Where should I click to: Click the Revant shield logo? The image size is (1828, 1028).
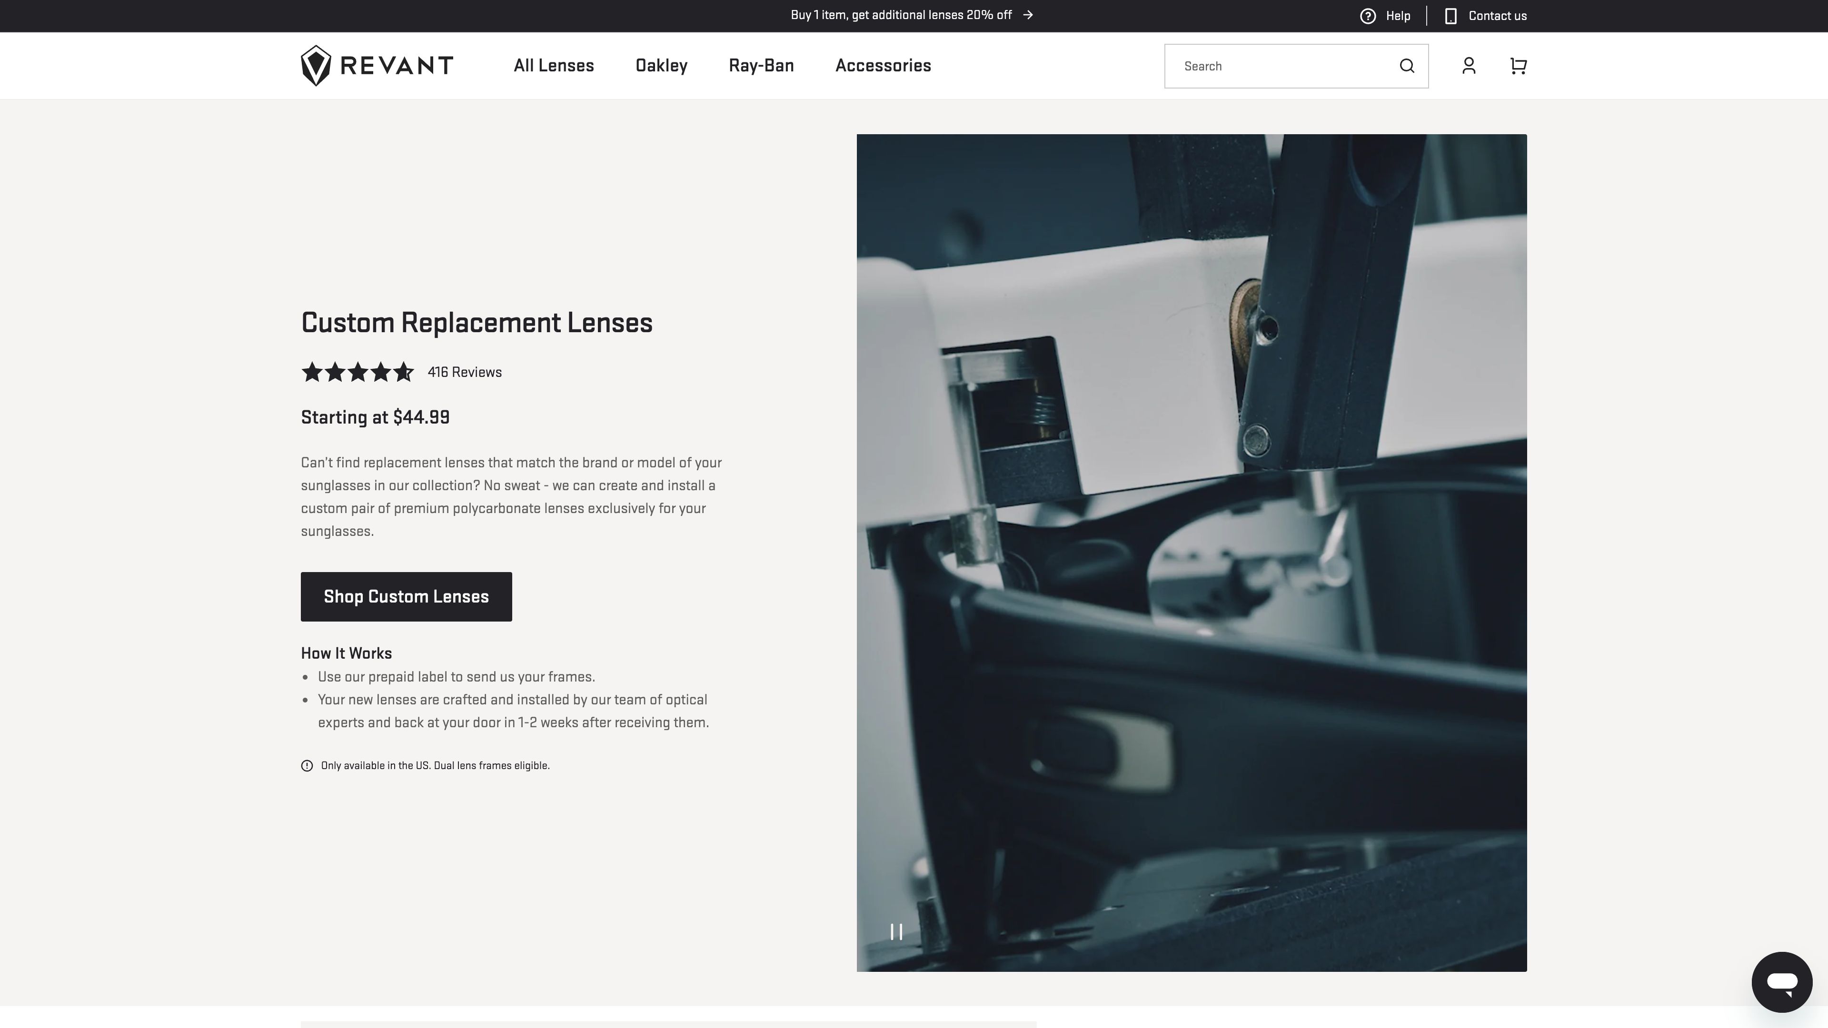pyautogui.click(x=316, y=65)
